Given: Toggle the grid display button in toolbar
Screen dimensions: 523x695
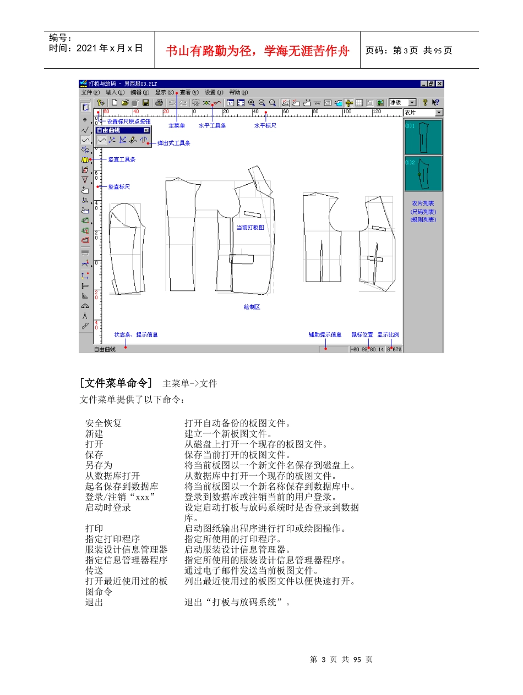Looking at the screenshot, I should coord(359,103).
